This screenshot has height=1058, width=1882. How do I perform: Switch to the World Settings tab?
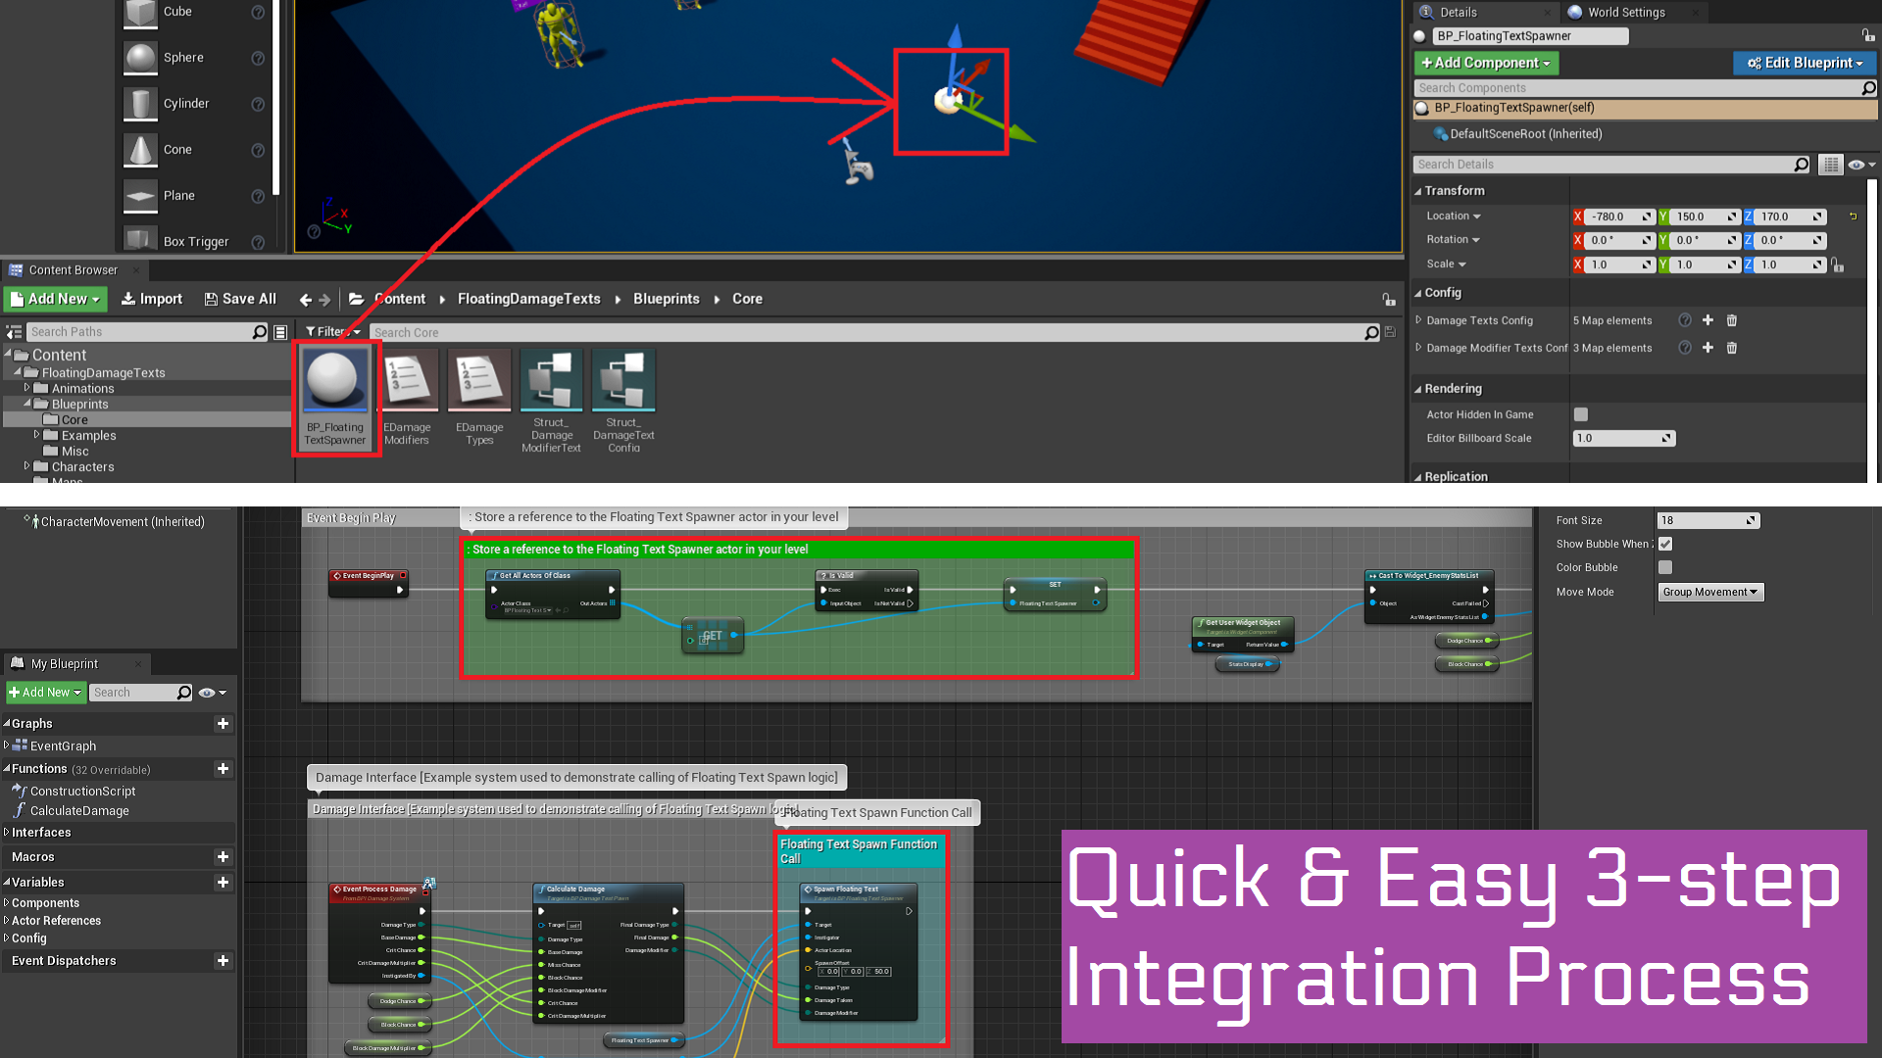click(x=1625, y=13)
